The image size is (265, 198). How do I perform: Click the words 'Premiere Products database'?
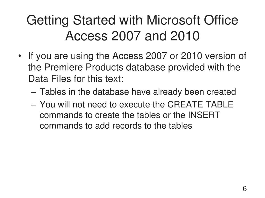tap(105, 67)
